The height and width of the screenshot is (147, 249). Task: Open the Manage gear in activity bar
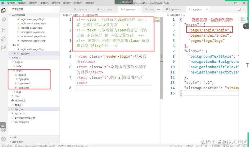click(x=4, y=139)
